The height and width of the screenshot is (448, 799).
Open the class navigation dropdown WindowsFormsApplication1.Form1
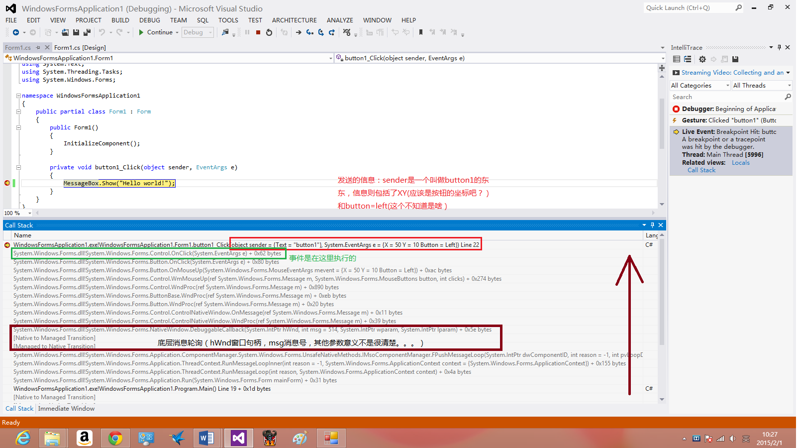pyautogui.click(x=169, y=58)
